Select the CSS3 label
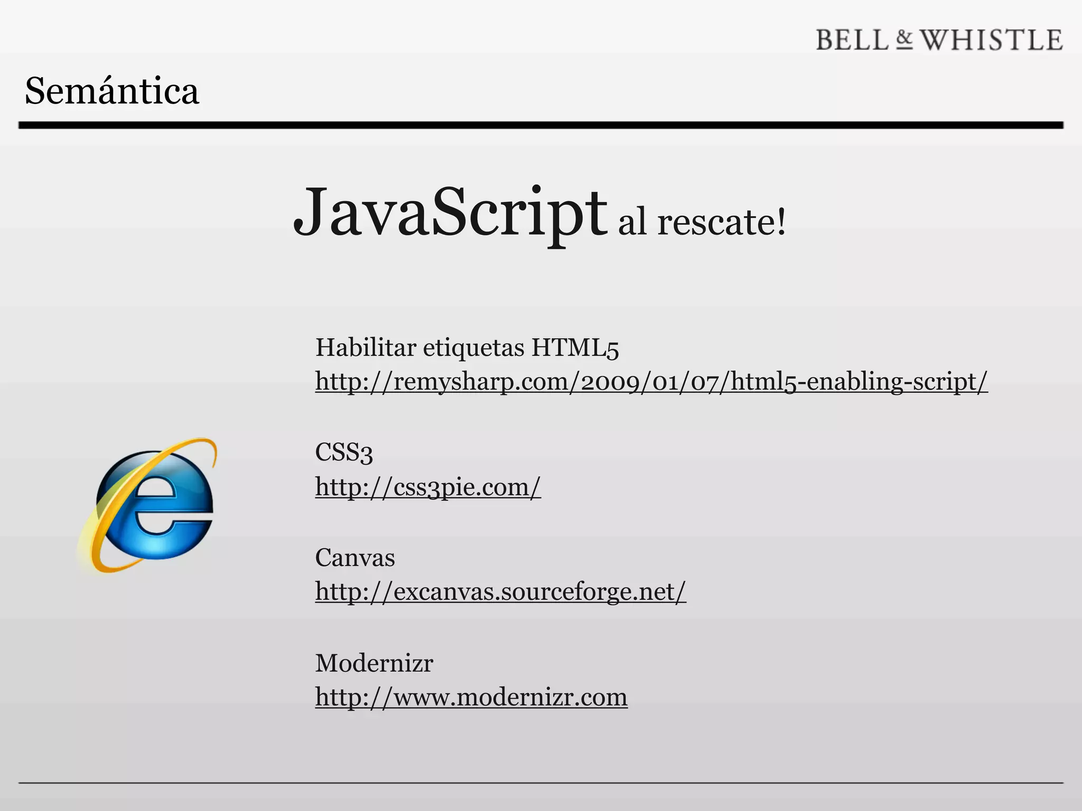Image resolution: width=1082 pixels, height=811 pixels. [344, 453]
